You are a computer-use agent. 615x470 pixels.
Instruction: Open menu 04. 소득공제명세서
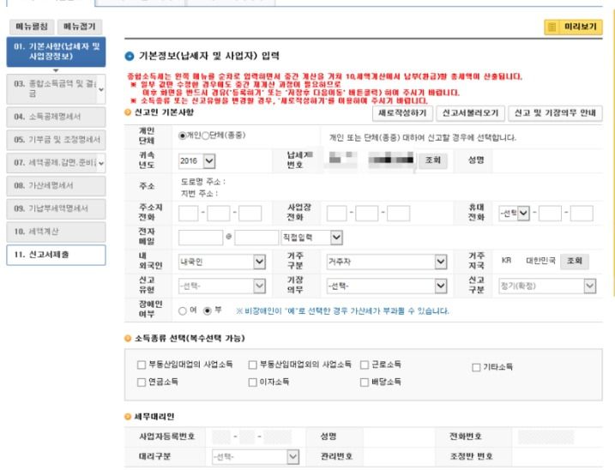tap(56, 117)
